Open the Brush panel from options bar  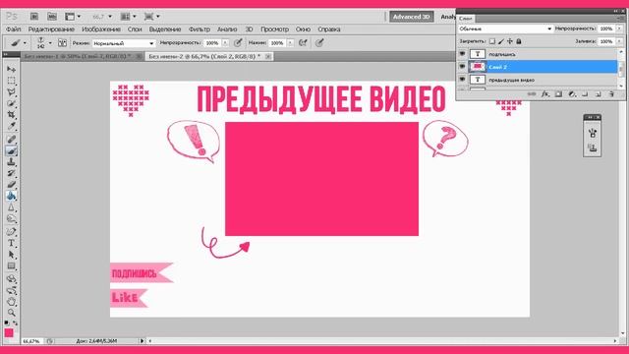[62, 43]
